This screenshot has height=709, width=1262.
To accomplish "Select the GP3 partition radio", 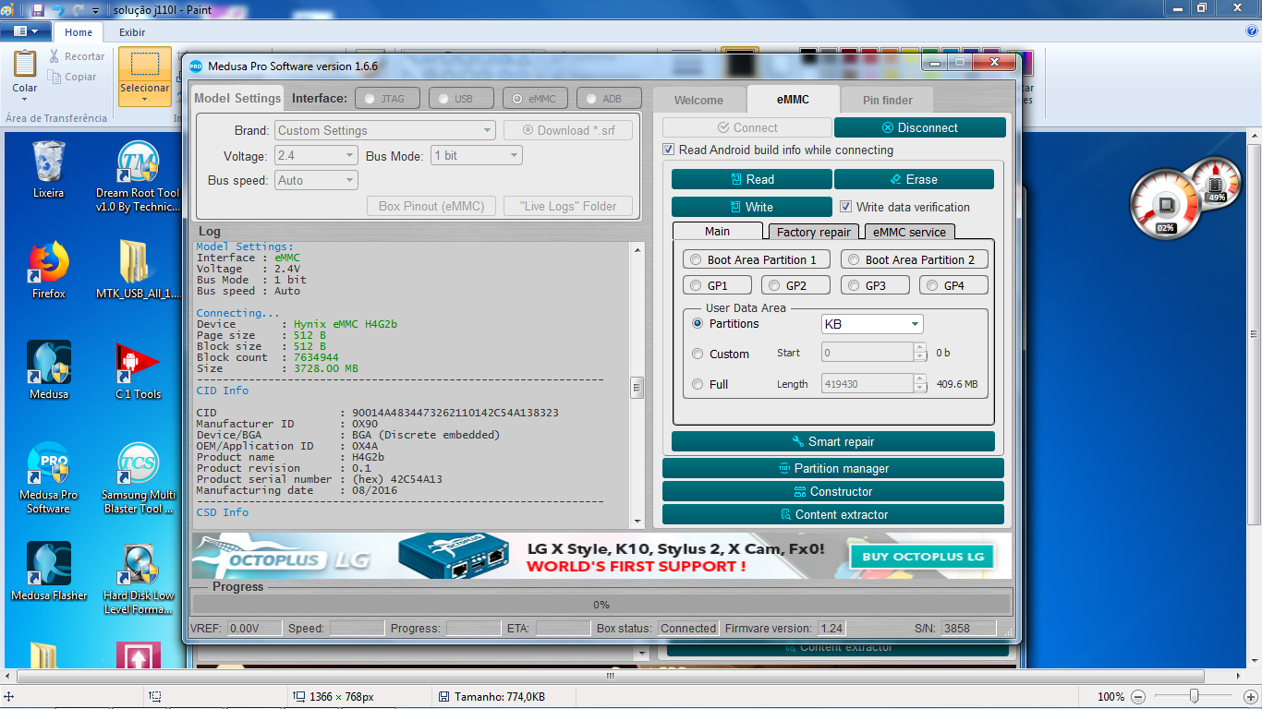I will pyautogui.click(x=854, y=286).
